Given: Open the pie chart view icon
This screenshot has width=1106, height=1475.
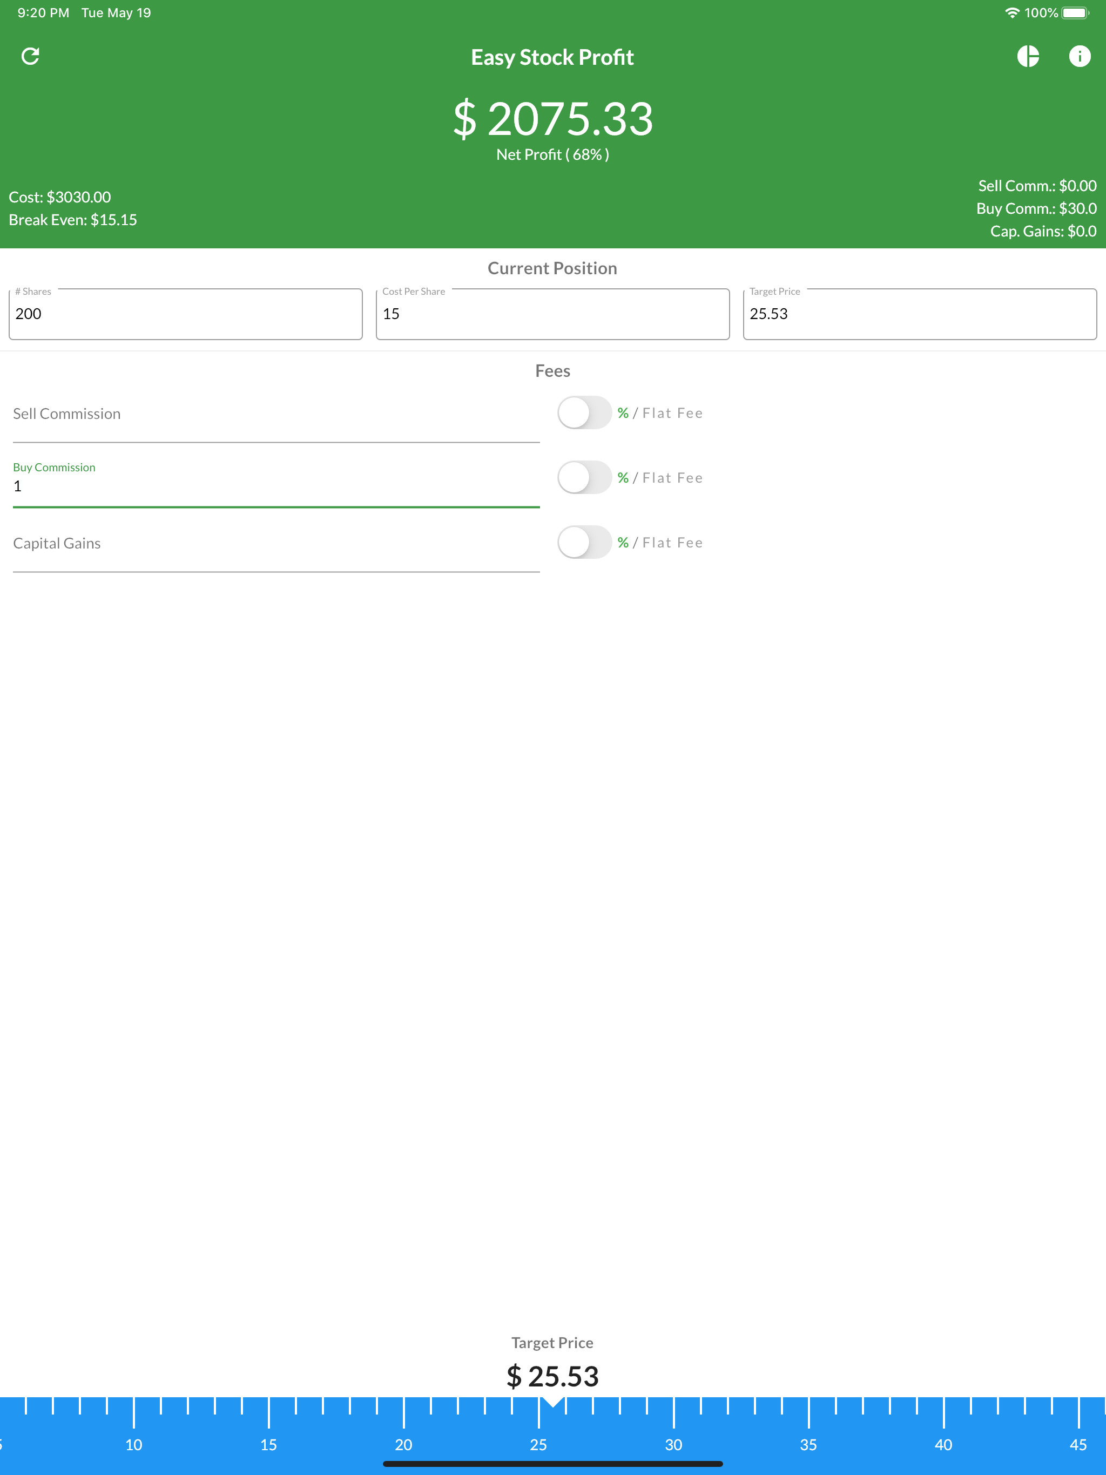Looking at the screenshot, I should point(1028,57).
